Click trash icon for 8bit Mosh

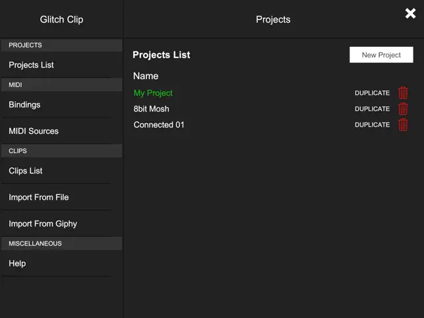pyautogui.click(x=403, y=109)
